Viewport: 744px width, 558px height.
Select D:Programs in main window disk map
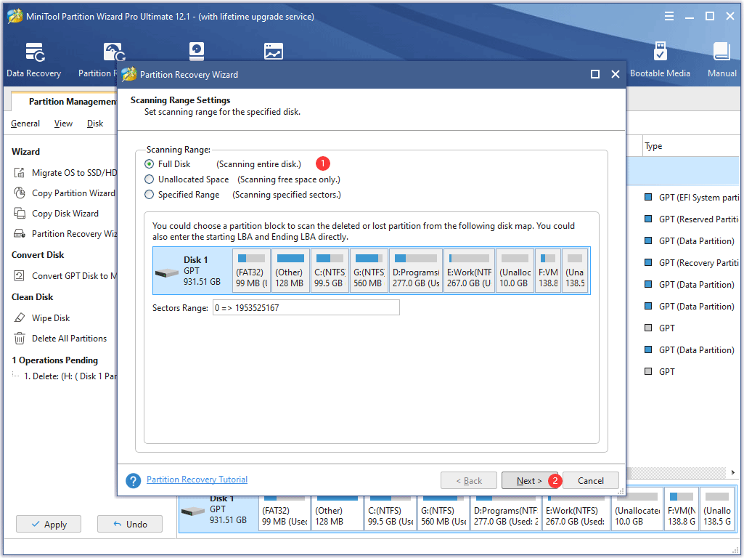pyautogui.click(x=506, y=512)
